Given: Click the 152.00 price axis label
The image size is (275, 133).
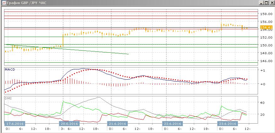Looking at the screenshot, I should pyautogui.click(x=267, y=37).
